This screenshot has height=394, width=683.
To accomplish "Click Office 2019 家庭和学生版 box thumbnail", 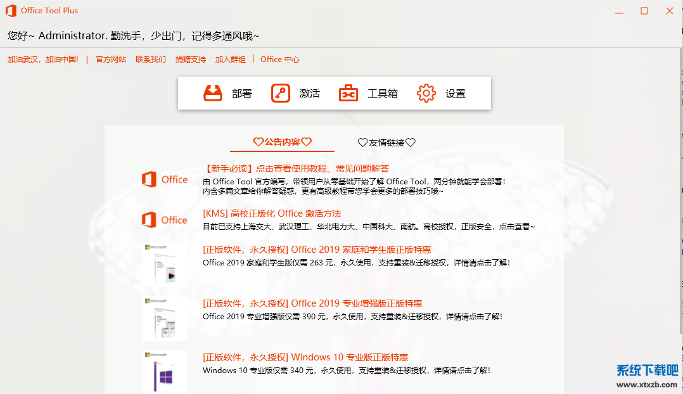I will point(165,265).
